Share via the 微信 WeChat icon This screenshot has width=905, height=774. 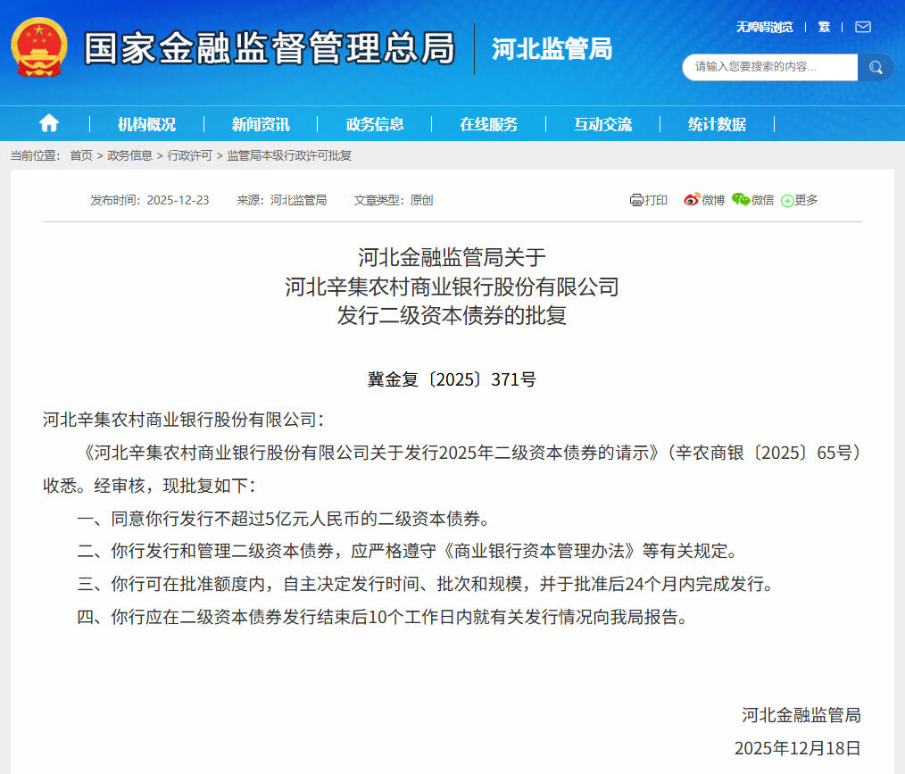click(x=741, y=200)
